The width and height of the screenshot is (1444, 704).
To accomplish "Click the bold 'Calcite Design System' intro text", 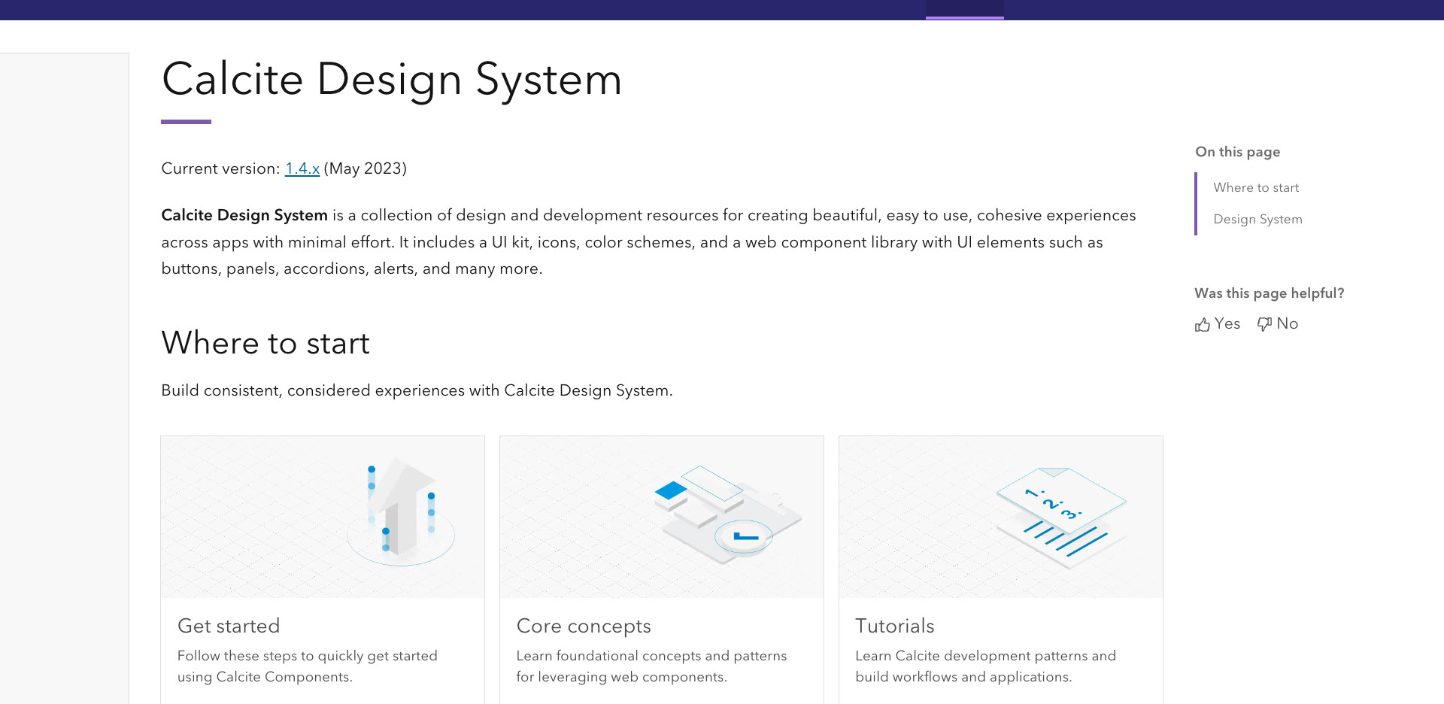I will 244,215.
